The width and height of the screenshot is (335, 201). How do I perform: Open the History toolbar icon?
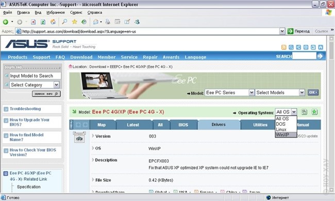84,22
